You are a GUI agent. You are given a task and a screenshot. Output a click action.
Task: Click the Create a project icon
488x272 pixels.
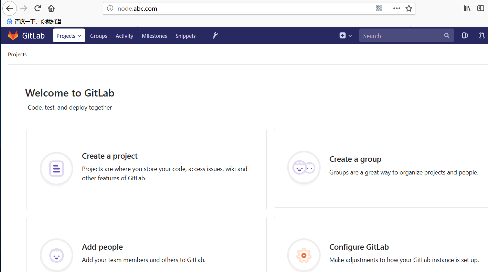[57, 169]
